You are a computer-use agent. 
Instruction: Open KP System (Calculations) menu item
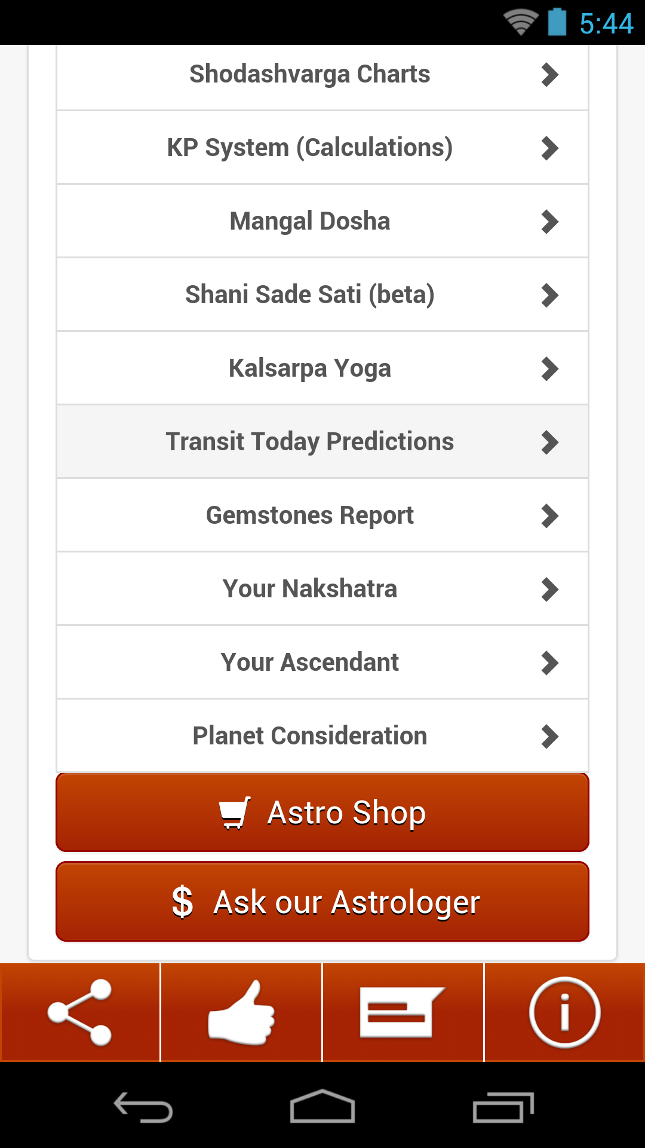coord(322,148)
